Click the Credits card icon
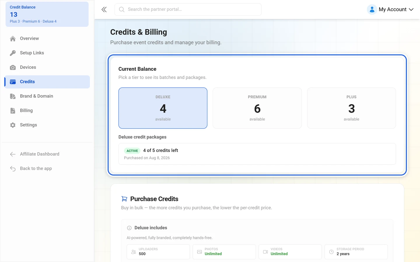Image resolution: width=420 pixels, height=262 pixels. tap(13, 82)
